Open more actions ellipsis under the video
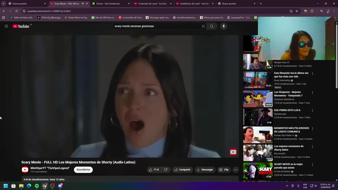The height and width of the screenshot is (190, 338). (236, 170)
